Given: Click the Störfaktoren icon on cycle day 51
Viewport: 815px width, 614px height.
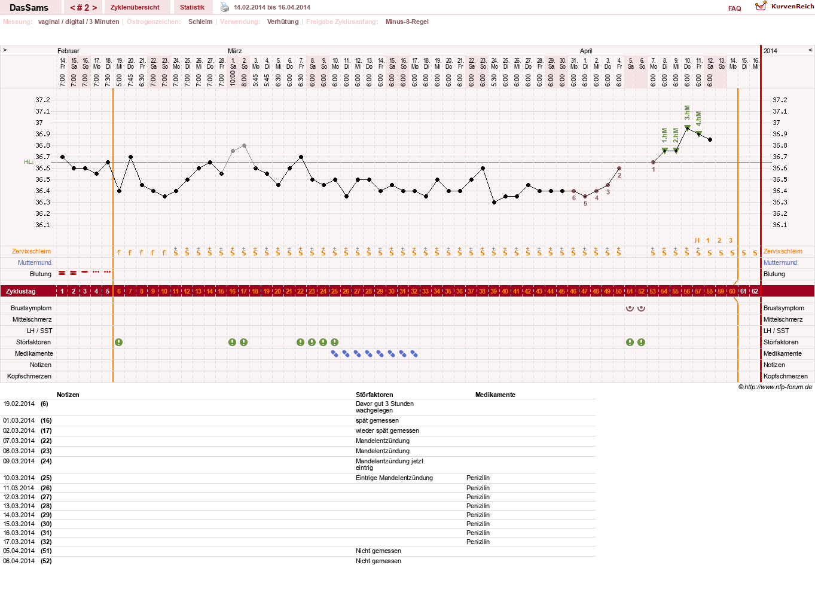Looking at the screenshot, I should [x=630, y=343].
